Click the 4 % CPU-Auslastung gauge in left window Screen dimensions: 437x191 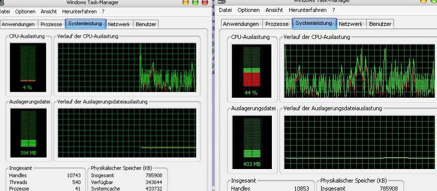tap(28, 67)
